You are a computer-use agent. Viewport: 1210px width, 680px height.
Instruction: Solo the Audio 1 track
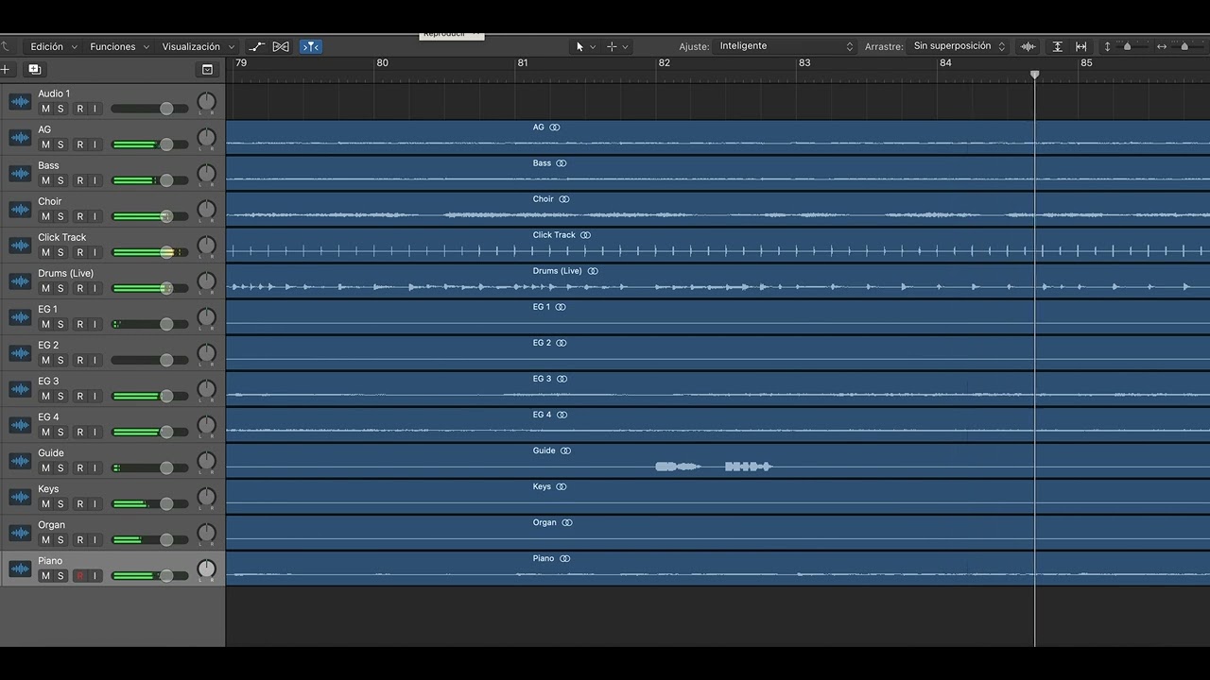click(60, 109)
